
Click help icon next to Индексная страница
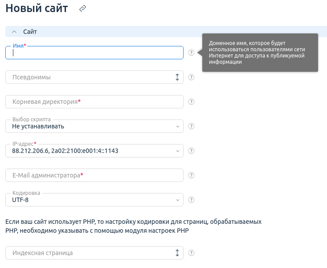(x=191, y=253)
